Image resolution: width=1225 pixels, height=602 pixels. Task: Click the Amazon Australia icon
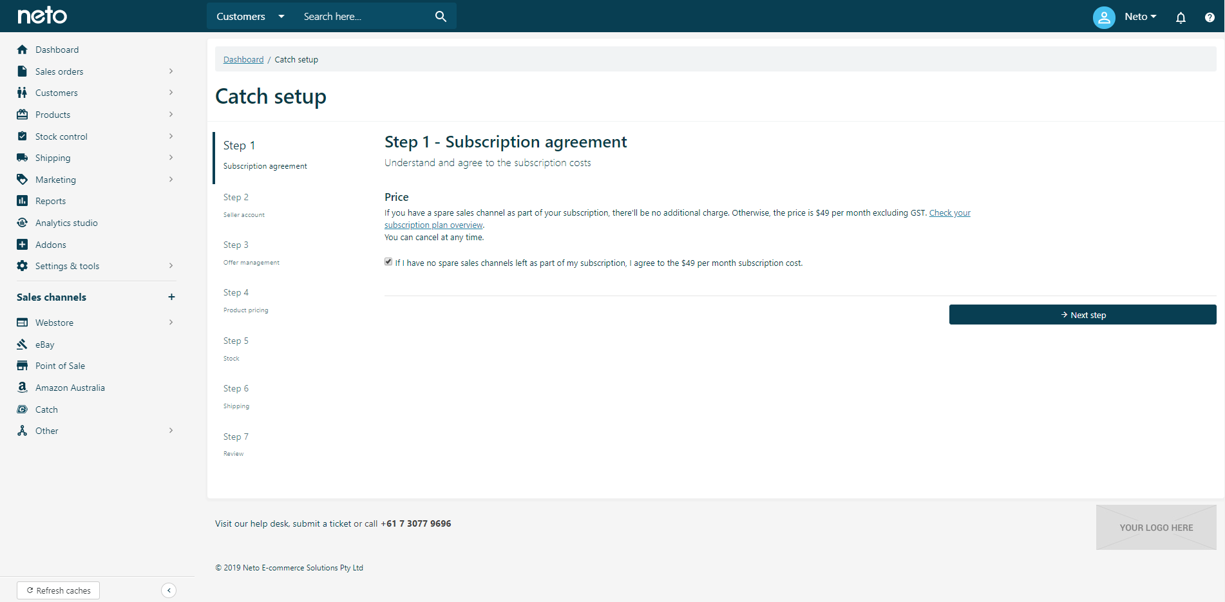click(23, 388)
